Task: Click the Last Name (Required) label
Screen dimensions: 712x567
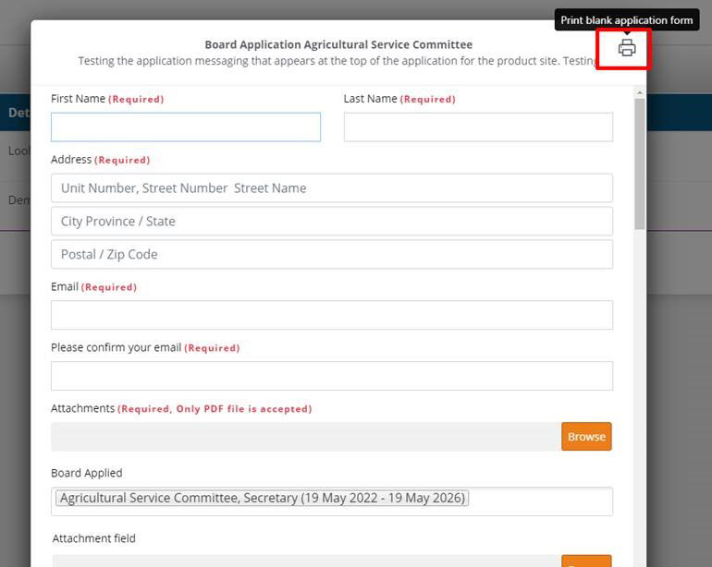Action: tap(399, 99)
